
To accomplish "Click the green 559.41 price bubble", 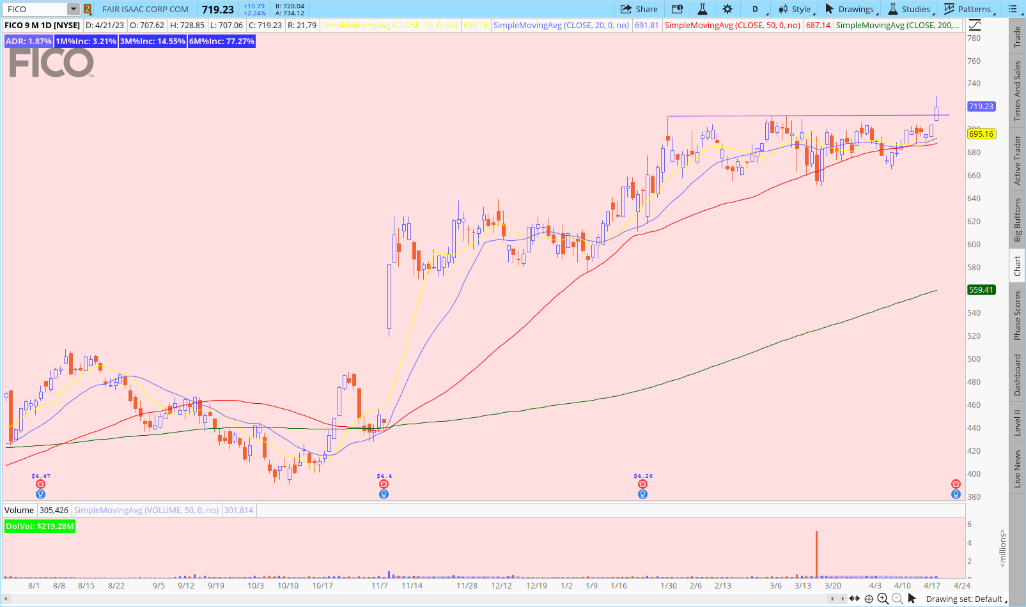I will (x=981, y=289).
